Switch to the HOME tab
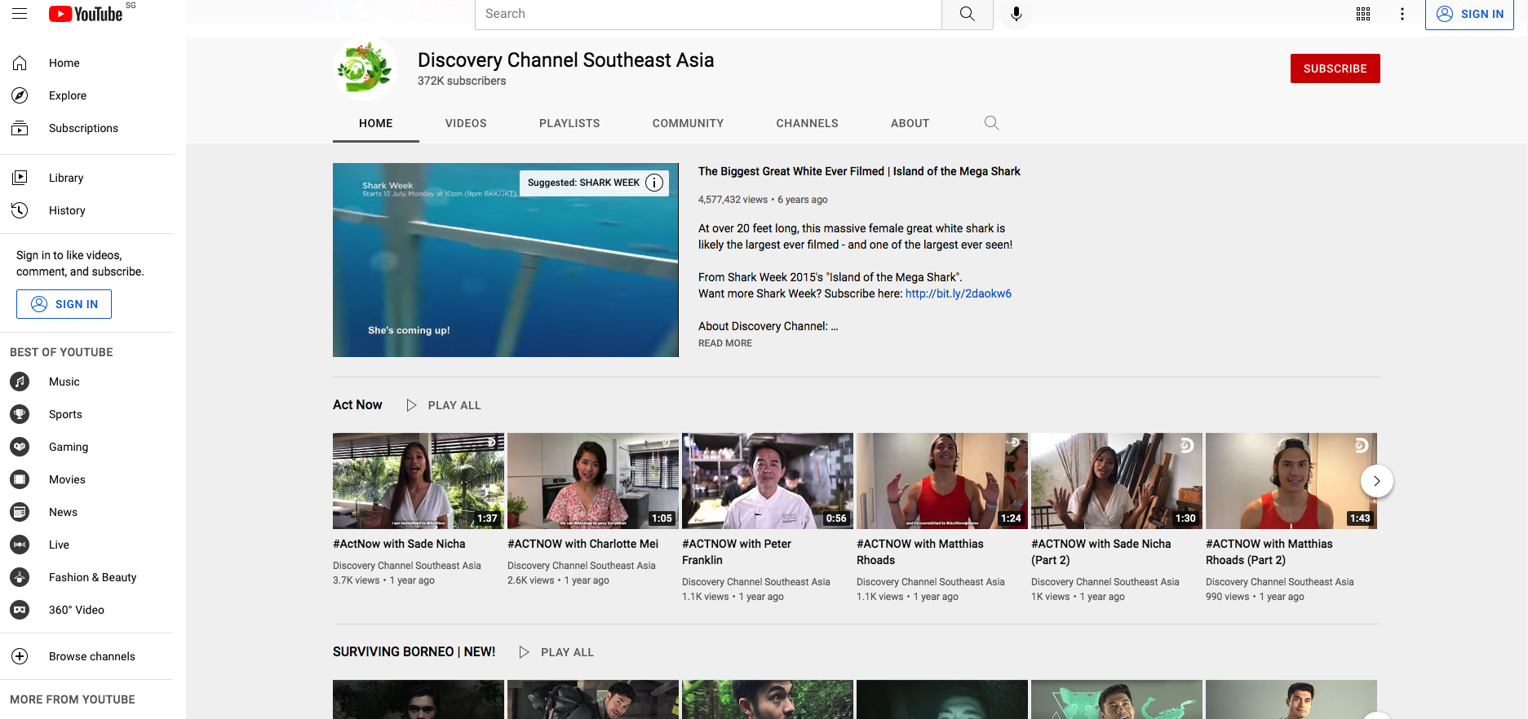The height and width of the screenshot is (719, 1528). [376, 123]
